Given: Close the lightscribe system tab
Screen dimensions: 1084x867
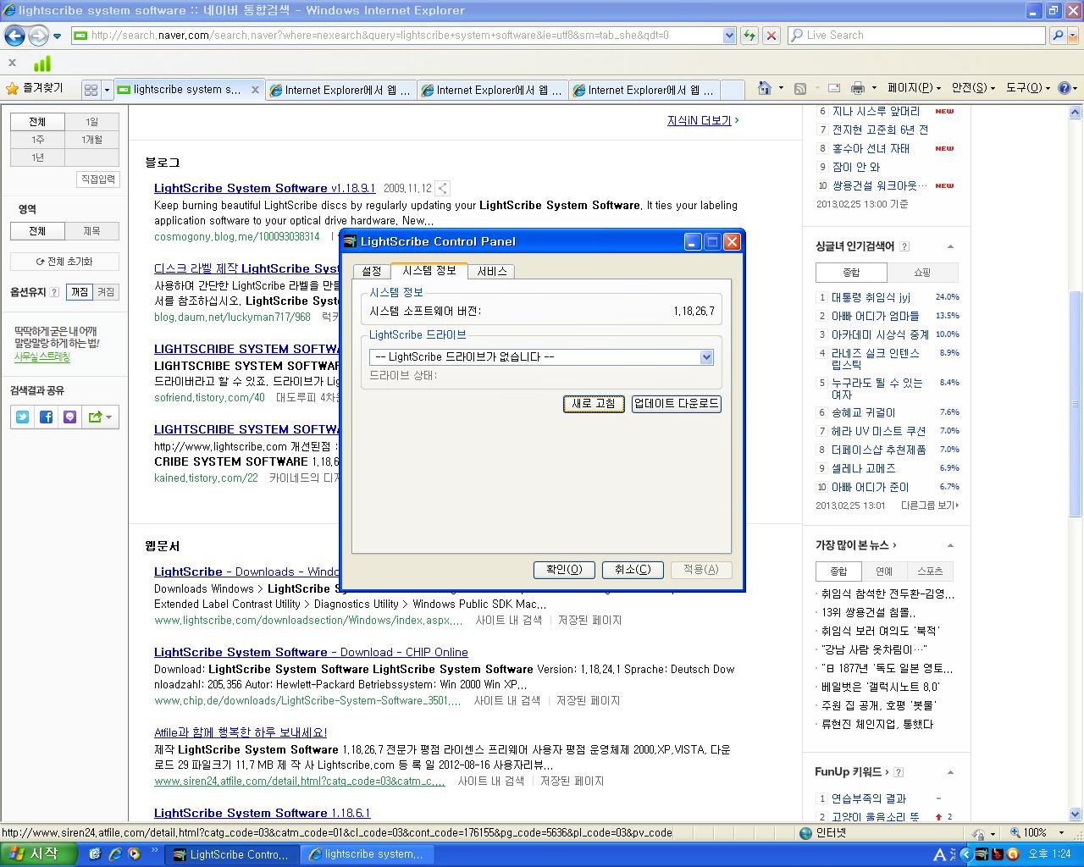Looking at the screenshot, I should [255, 90].
